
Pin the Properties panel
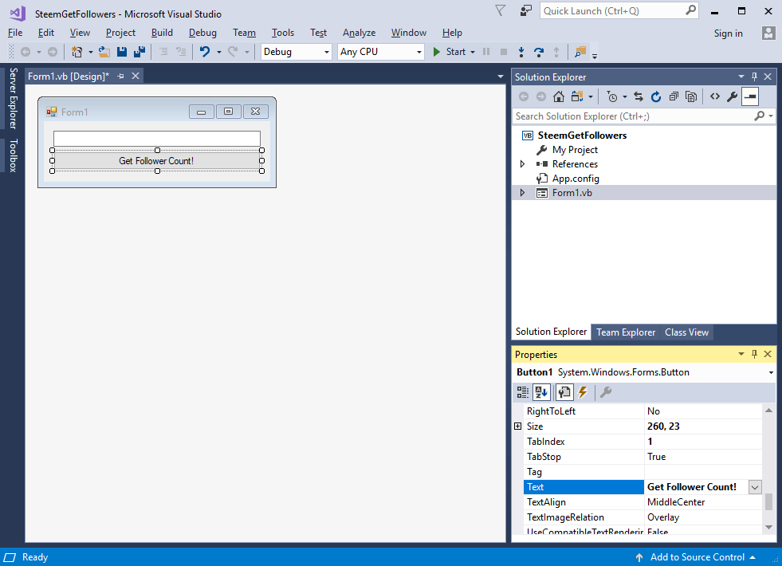point(754,354)
